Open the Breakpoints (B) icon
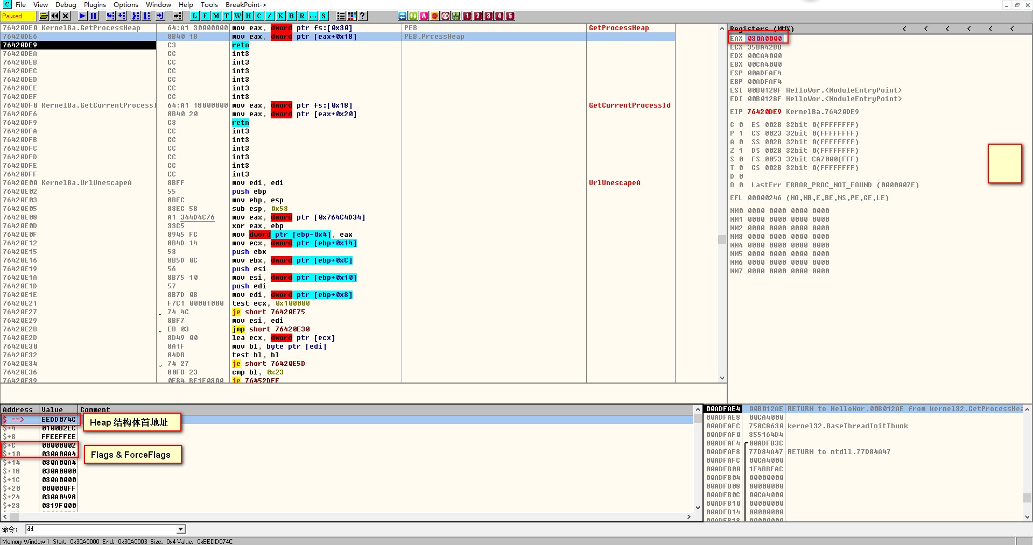The height and width of the screenshot is (545, 1033). 292,16
